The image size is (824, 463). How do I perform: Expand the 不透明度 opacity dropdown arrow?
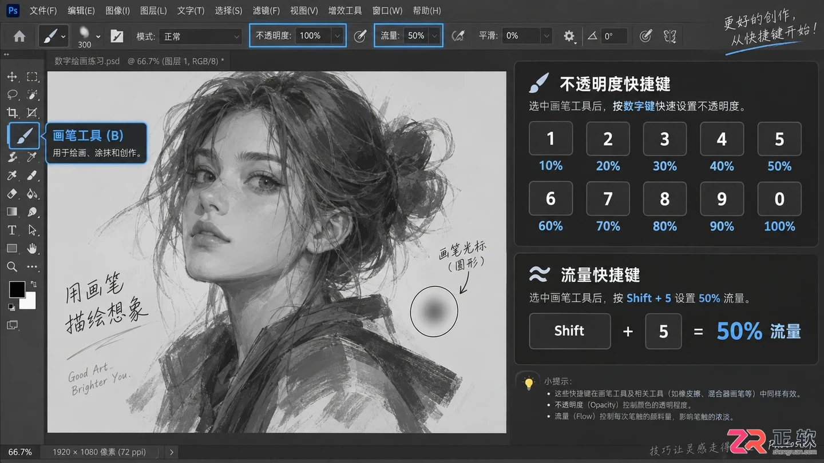pos(338,36)
